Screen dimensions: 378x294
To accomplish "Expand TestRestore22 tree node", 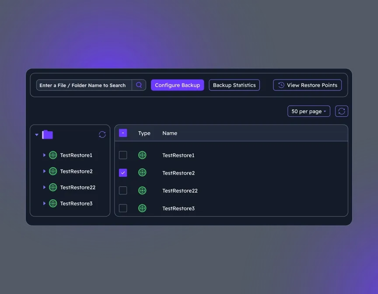I will pos(44,187).
